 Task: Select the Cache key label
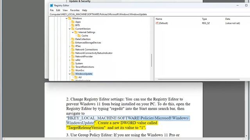[85, 36]
